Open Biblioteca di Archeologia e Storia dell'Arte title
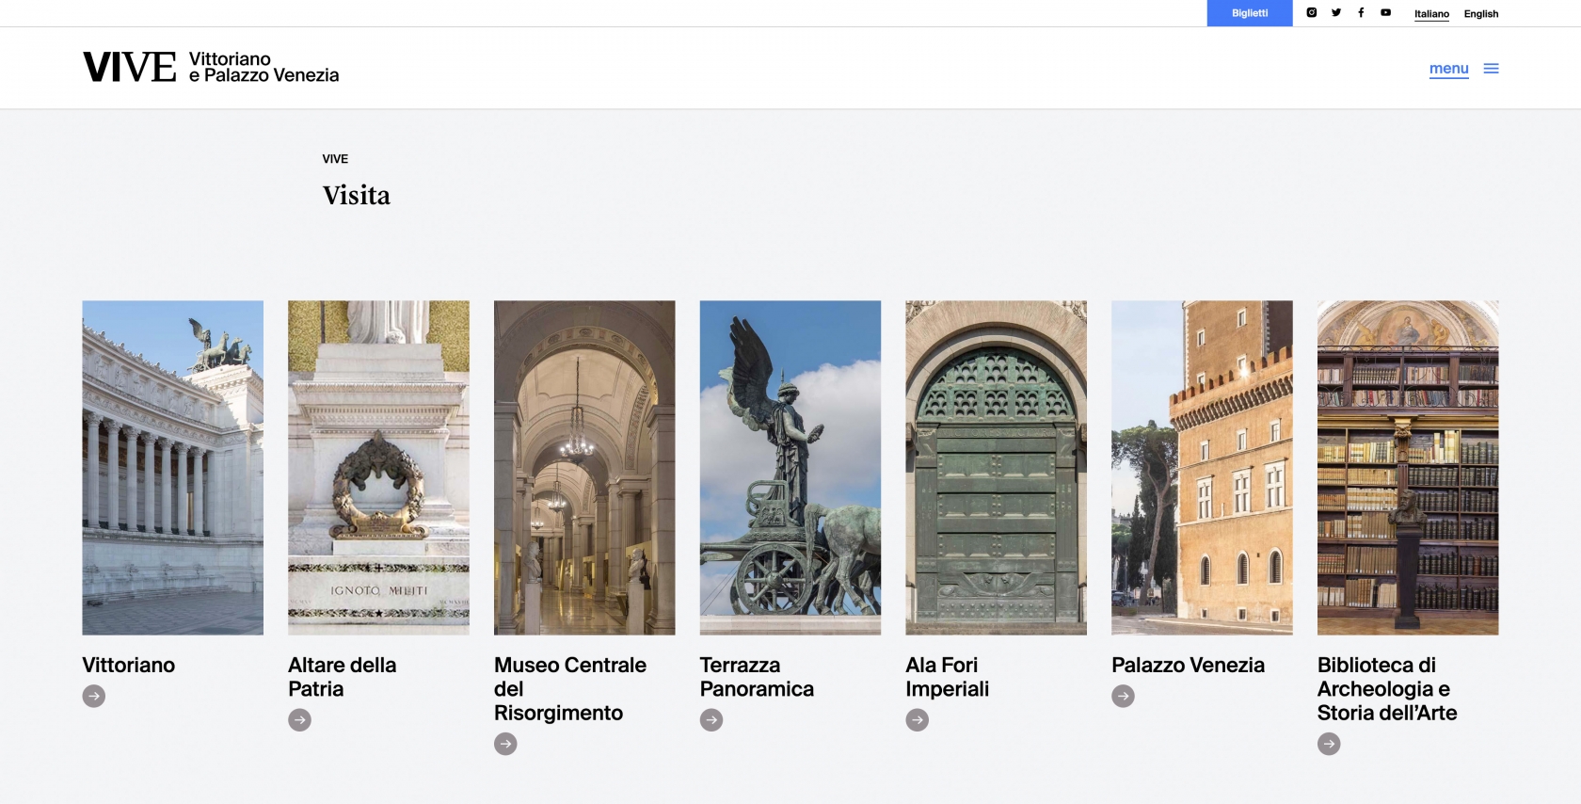This screenshot has height=804, width=1581. [1387, 689]
